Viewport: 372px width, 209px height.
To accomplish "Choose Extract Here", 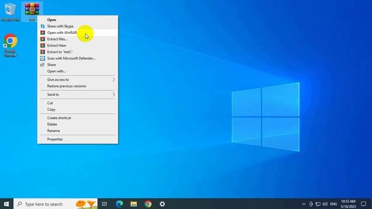I will click(x=78, y=45).
